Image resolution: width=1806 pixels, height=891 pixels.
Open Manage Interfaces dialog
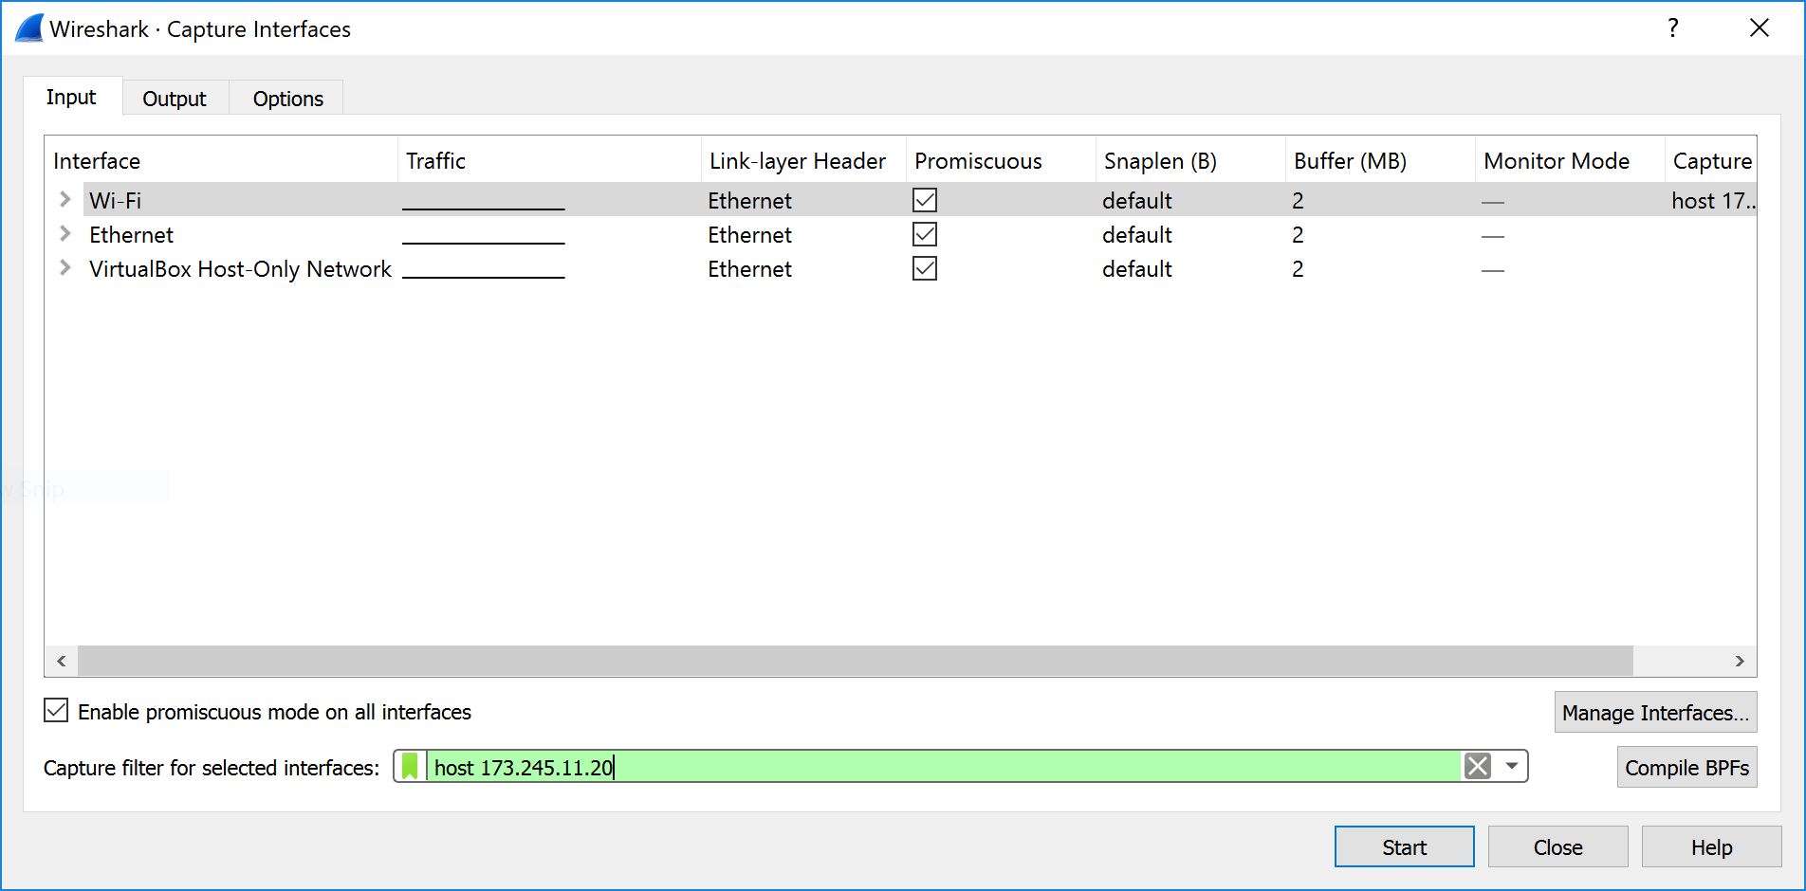(x=1655, y=712)
